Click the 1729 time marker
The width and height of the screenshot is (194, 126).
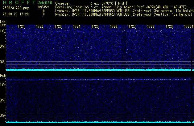coord(169,27)
